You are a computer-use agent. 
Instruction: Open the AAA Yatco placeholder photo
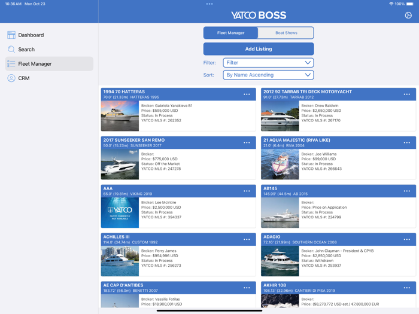tap(120, 212)
